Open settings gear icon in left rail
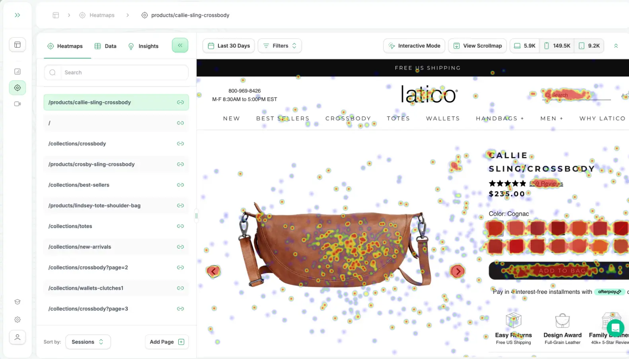 (18, 320)
